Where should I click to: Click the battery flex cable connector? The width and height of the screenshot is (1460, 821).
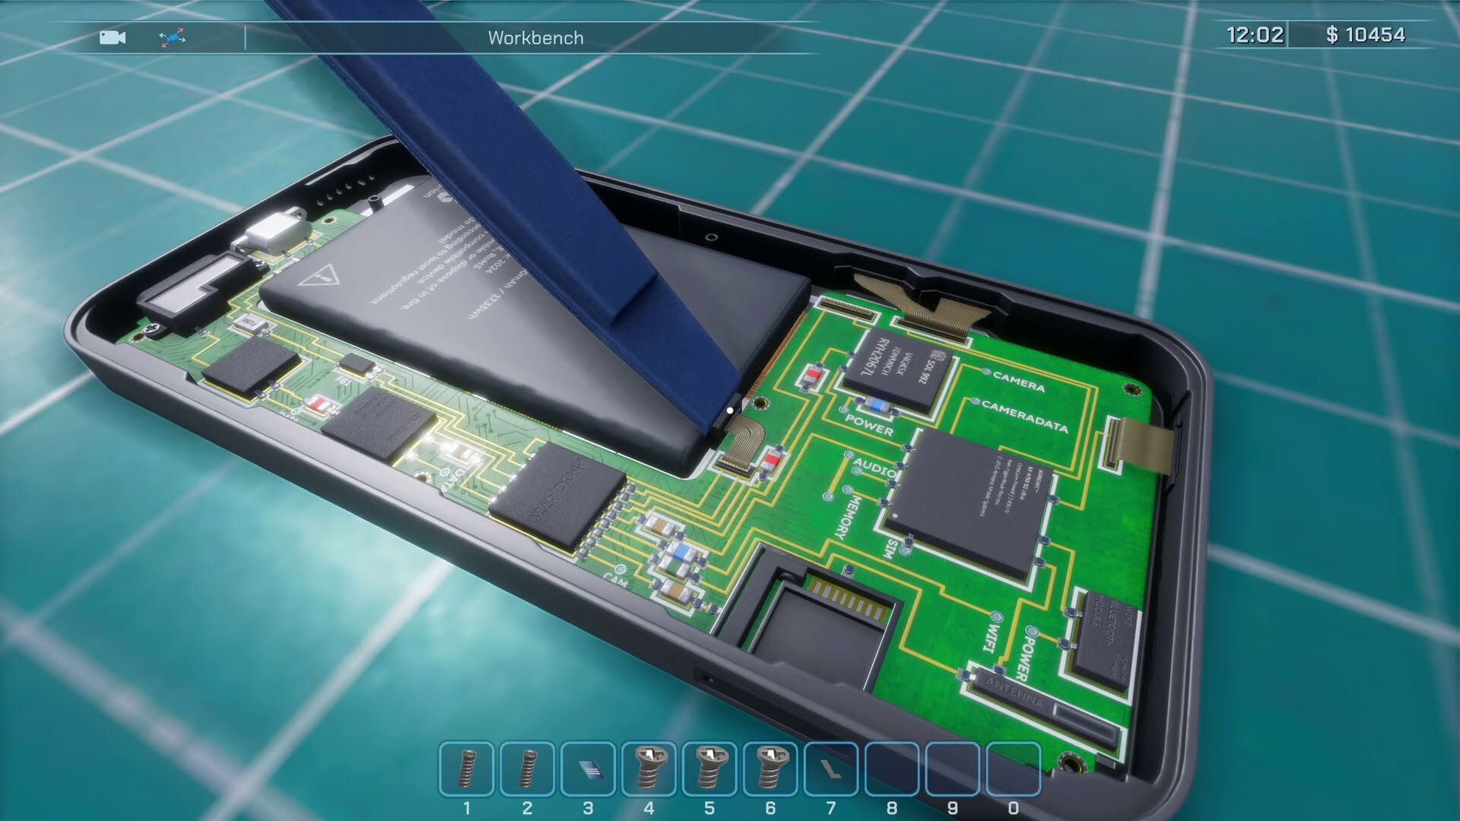(x=741, y=445)
